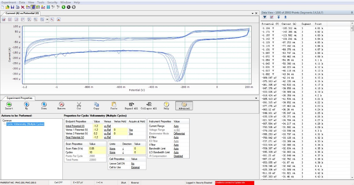Viewport: 354px width, 185px height.
Task: Select the Experiment Properties tab
Action: click(19, 98)
